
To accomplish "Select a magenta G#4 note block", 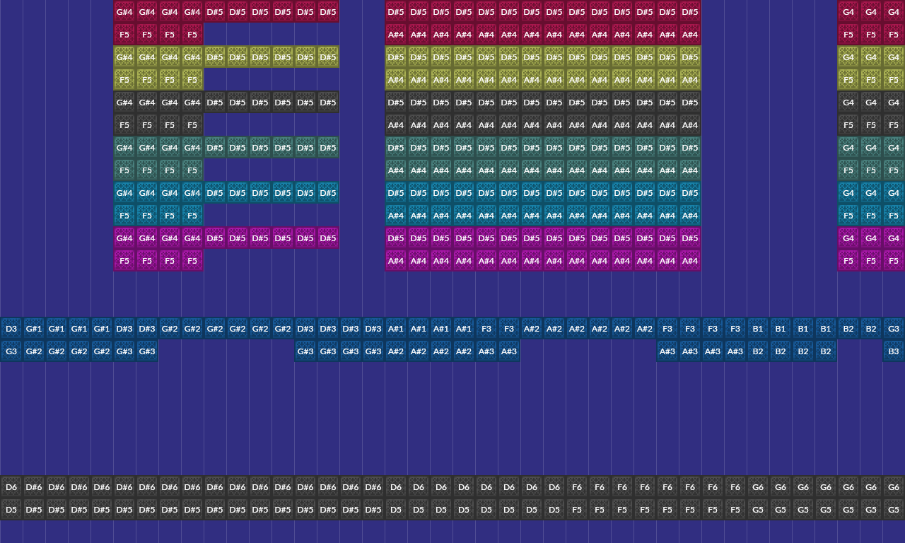I will click(124, 238).
